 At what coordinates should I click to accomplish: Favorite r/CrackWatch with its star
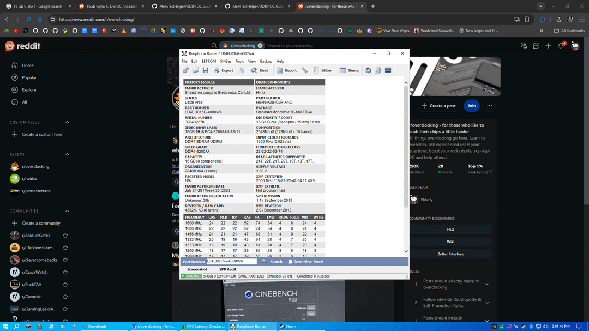click(x=65, y=272)
